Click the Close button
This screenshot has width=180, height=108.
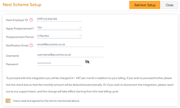click(169, 5)
